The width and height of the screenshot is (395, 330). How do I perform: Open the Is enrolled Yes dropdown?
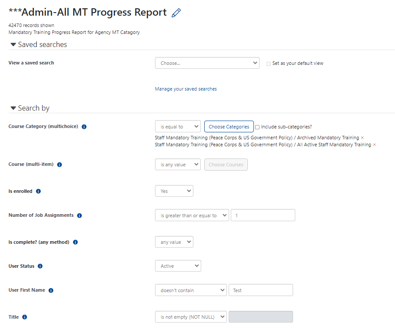tap(174, 191)
